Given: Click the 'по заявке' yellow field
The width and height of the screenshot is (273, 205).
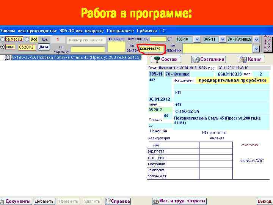Looking at the screenshot, I should [116, 47].
